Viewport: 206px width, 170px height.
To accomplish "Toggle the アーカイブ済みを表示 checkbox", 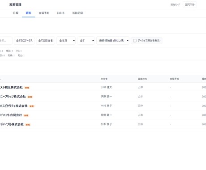I will pos(135,41).
